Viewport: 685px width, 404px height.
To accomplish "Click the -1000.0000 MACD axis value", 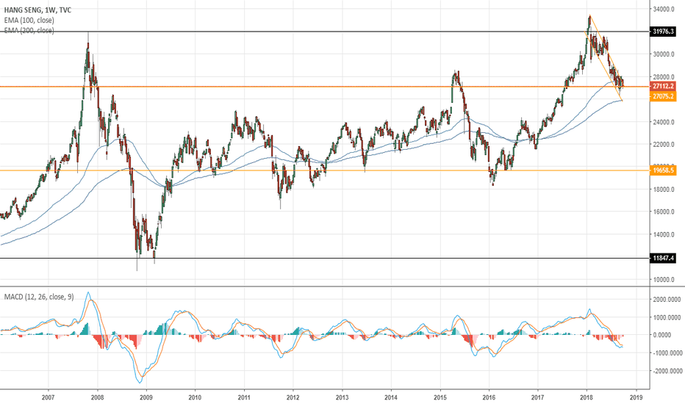I will click(x=667, y=353).
